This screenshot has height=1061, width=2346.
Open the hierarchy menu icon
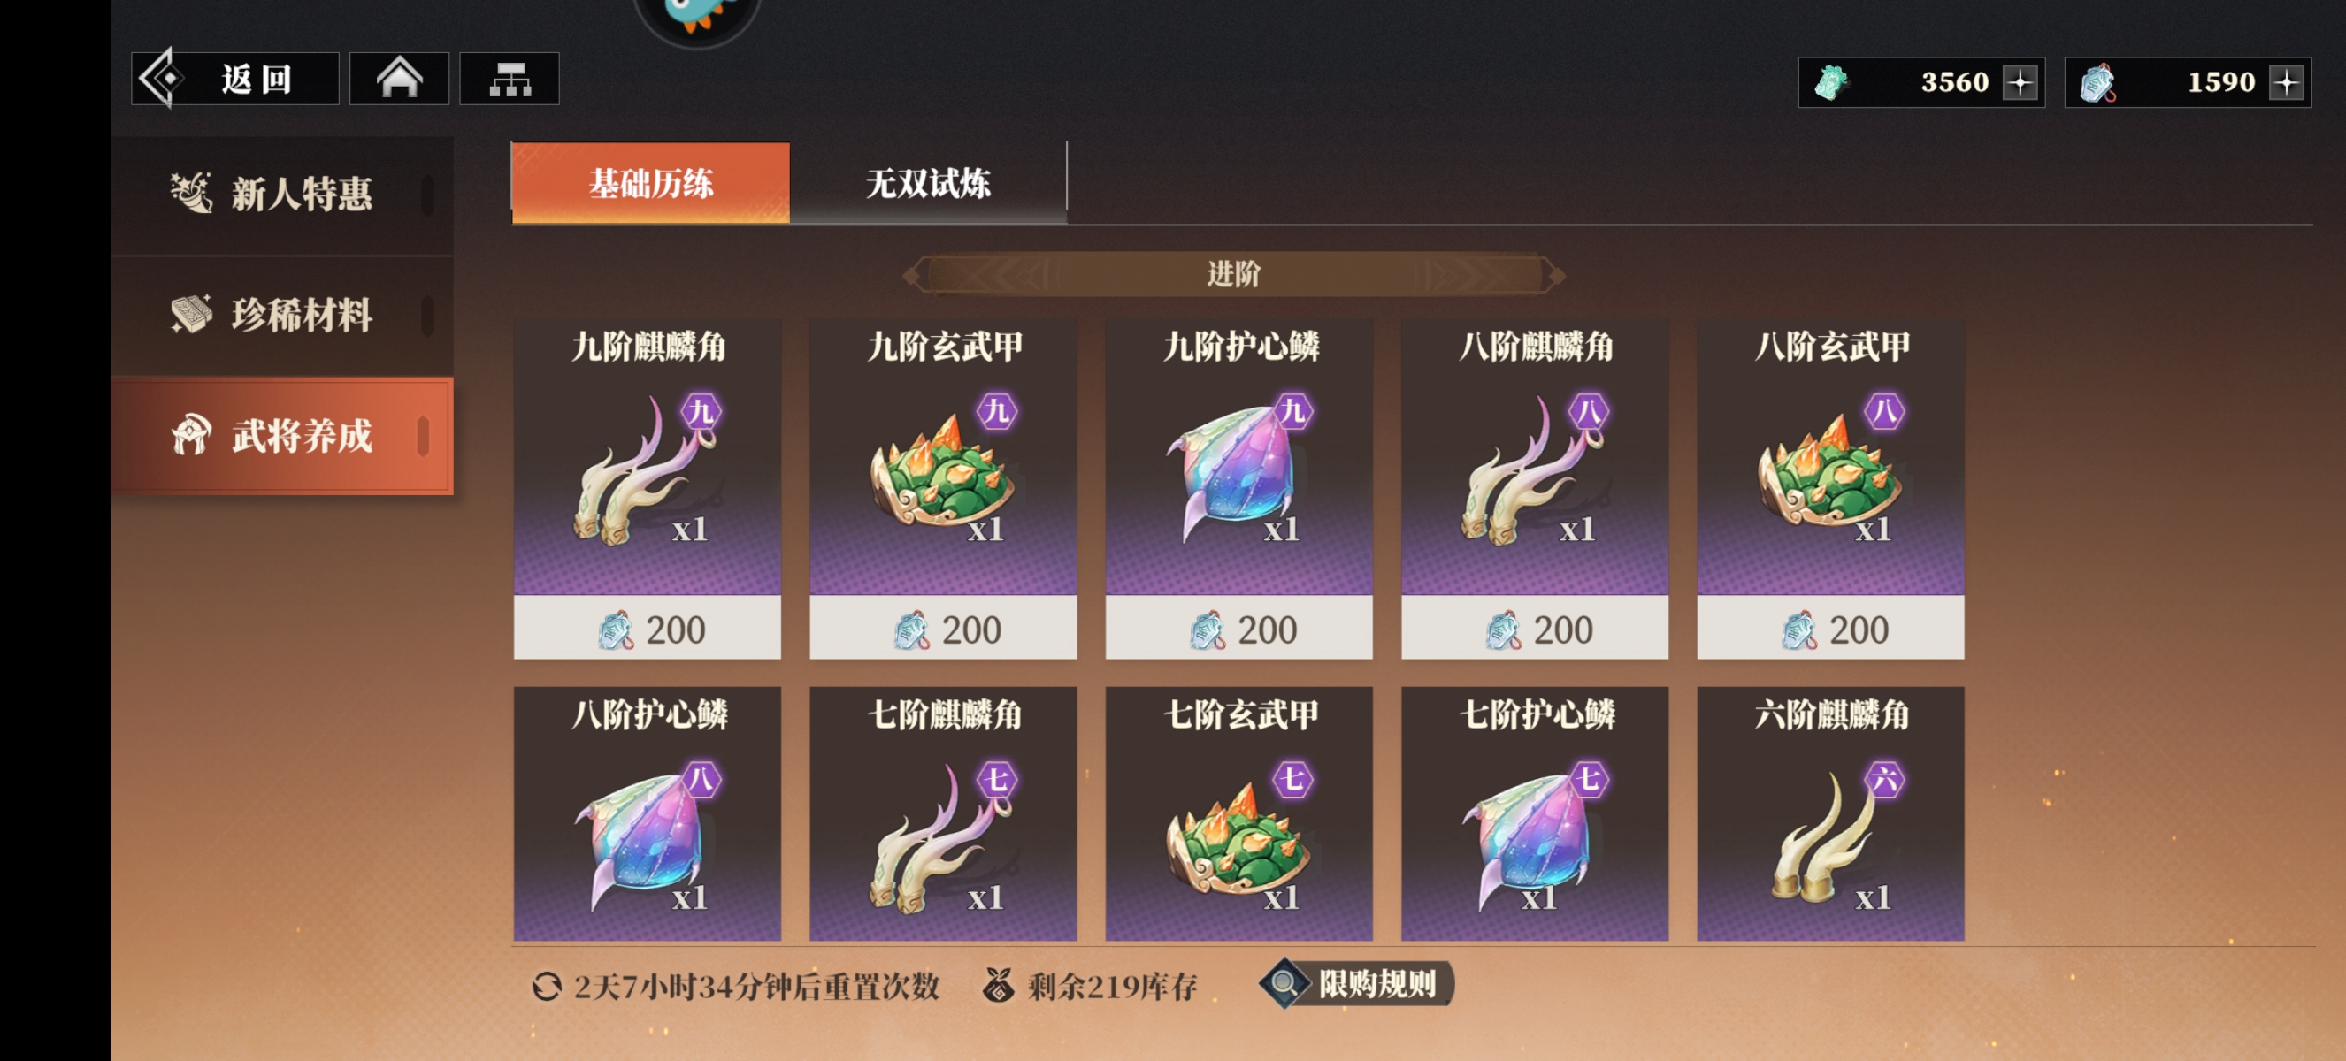pyautogui.click(x=509, y=80)
